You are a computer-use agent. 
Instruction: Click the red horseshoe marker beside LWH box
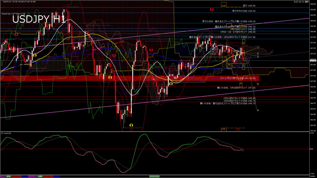[212, 10]
